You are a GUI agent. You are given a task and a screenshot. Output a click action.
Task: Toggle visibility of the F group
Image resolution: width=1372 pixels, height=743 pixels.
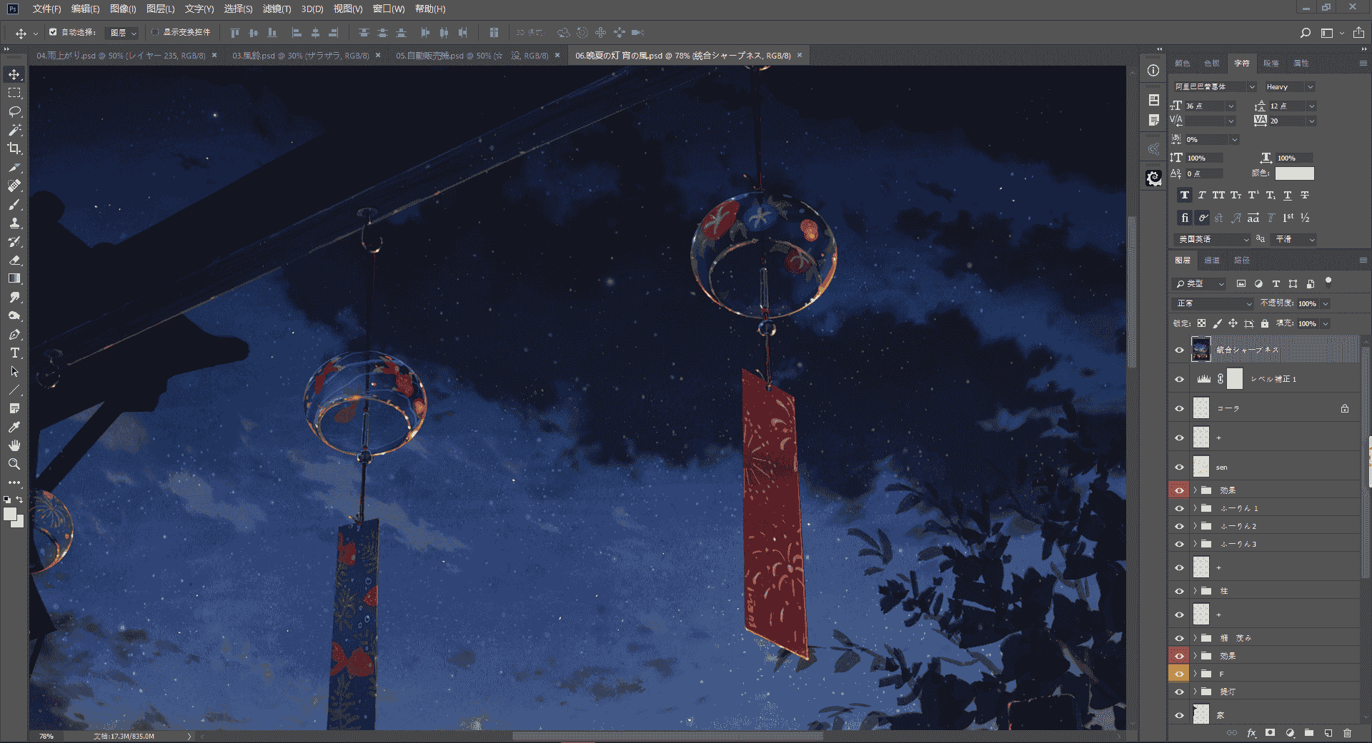click(x=1179, y=674)
